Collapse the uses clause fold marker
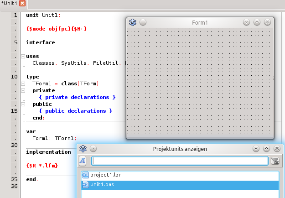 click(23, 56)
